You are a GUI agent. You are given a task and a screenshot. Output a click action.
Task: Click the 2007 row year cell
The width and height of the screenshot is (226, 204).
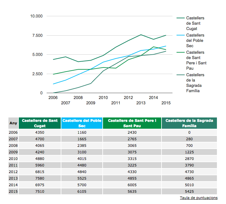tap(13, 139)
